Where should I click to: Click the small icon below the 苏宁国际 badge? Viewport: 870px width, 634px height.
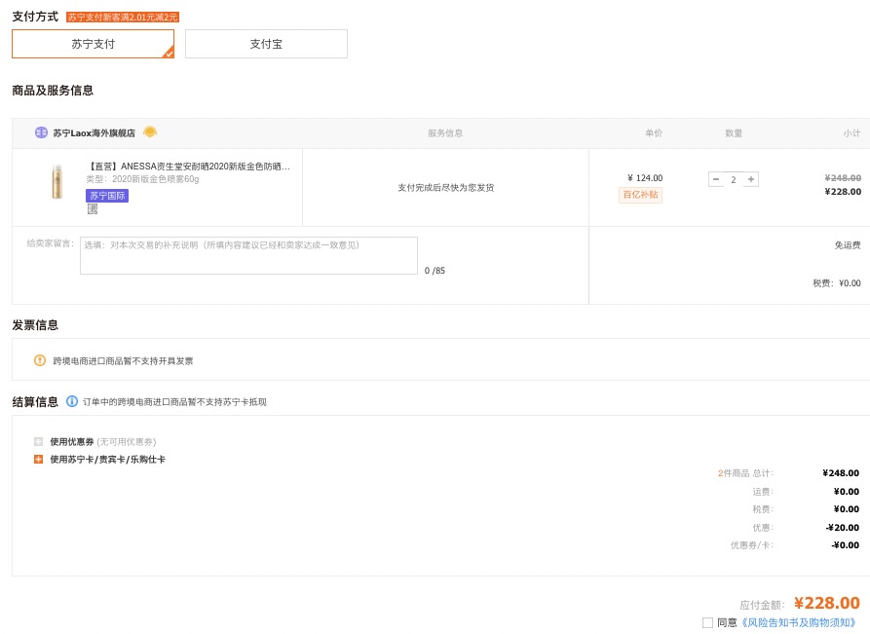click(x=93, y=209)
